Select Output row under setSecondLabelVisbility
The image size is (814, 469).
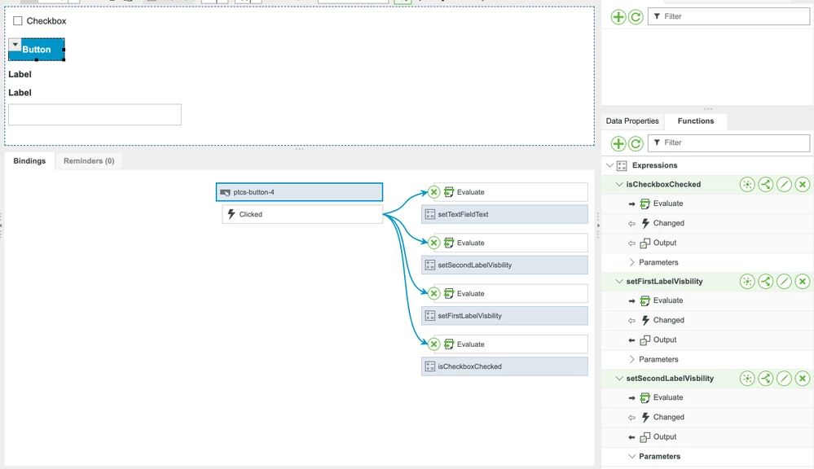(707, 436)
